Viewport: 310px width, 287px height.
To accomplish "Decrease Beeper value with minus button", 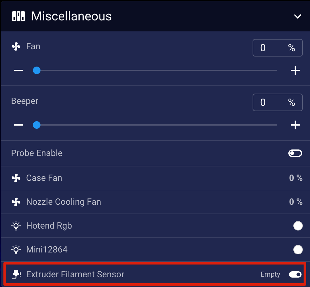I will [19, 125].
